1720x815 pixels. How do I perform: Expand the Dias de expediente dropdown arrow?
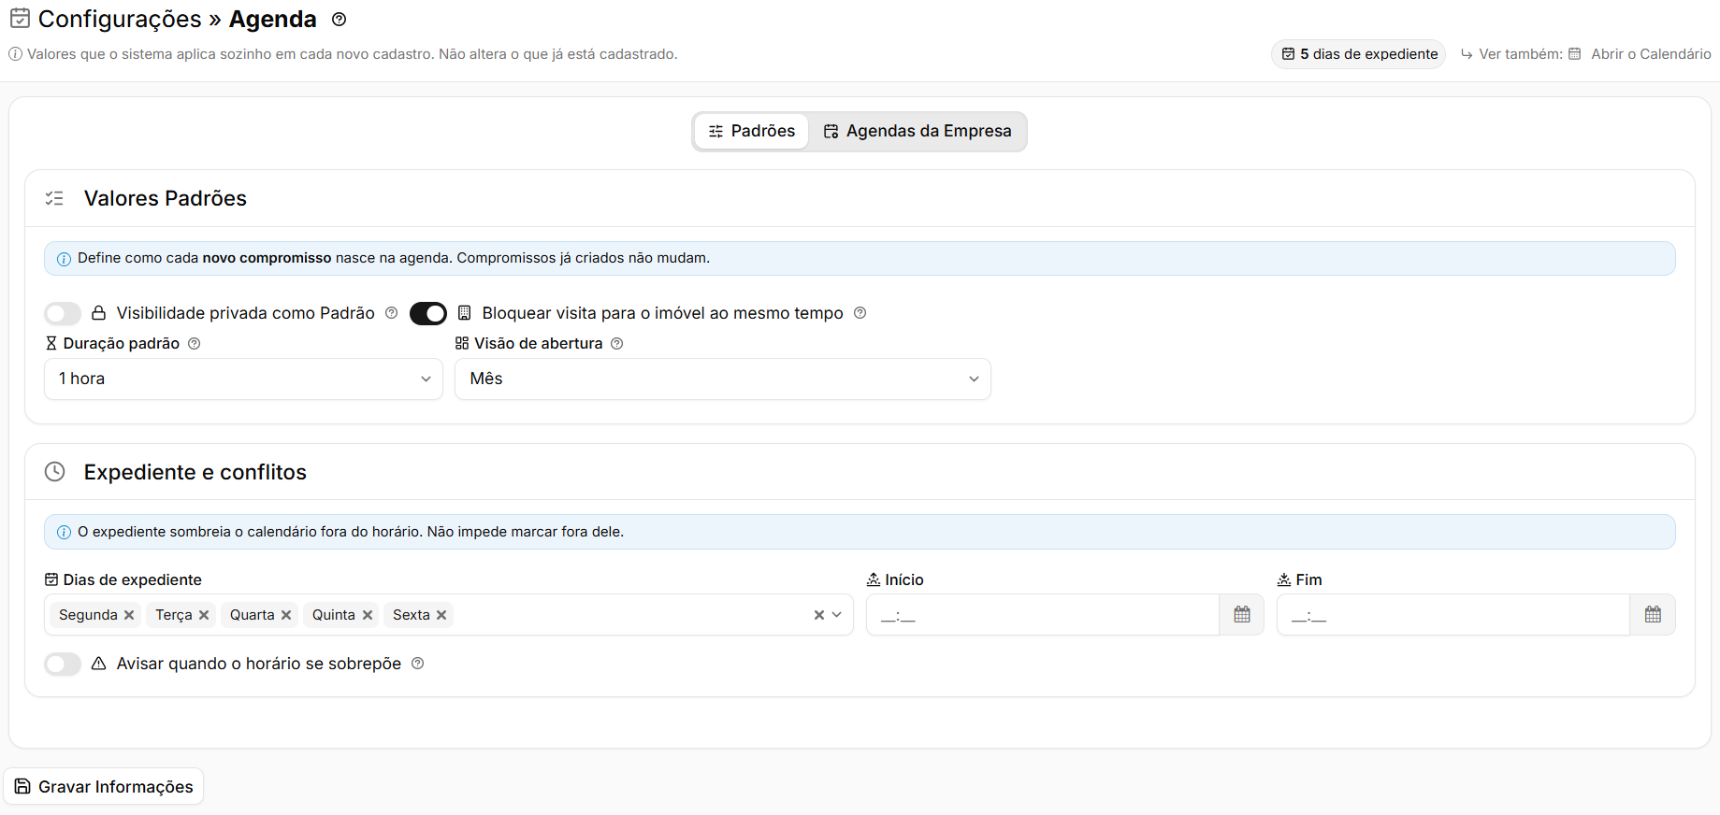coord(837,615)
